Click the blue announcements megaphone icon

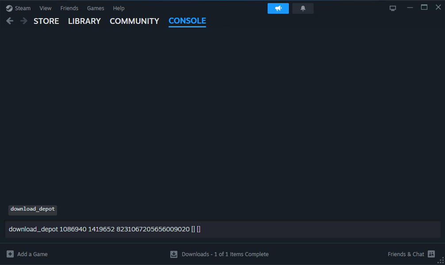(x=278, y=8)
